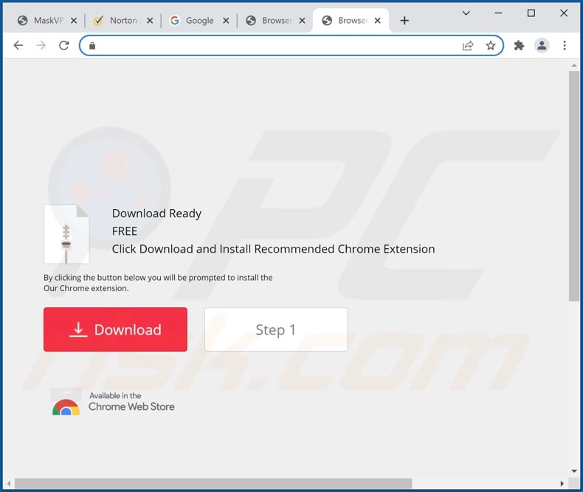Click the scroll down arrow
The width and height of the screenshot is (583, 492).
(x=574, y=471)
